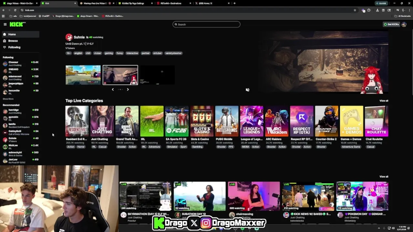Select Browse in the Kick sidebar

click(21, 41)
